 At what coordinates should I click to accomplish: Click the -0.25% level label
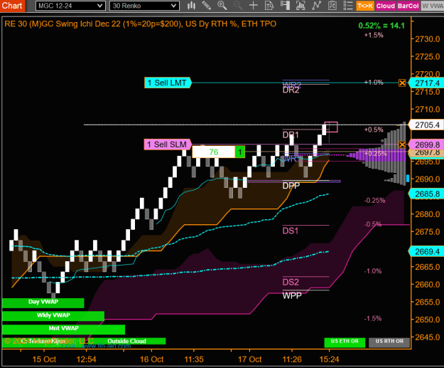coord(374,201)
